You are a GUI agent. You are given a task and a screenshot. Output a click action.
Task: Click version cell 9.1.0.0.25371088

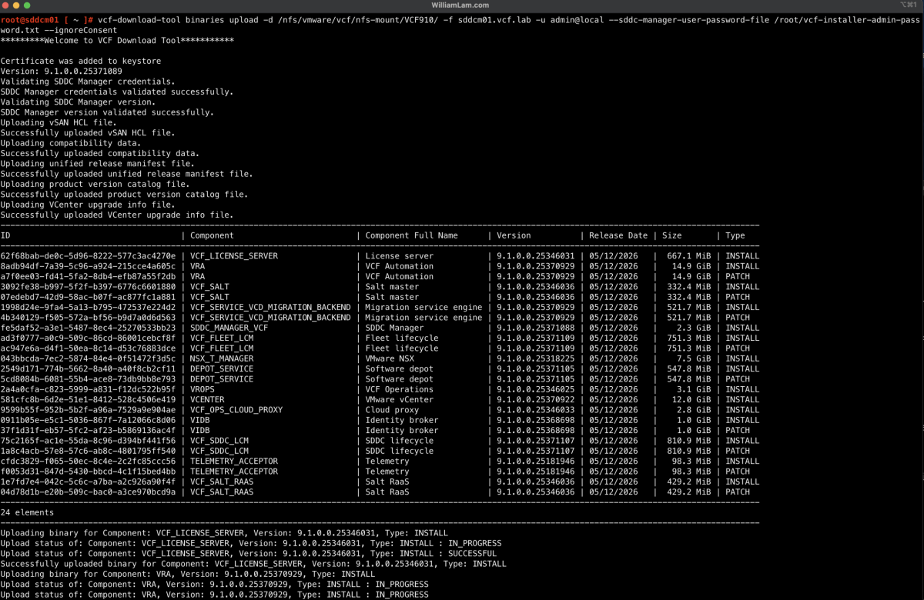coord(536,328)
